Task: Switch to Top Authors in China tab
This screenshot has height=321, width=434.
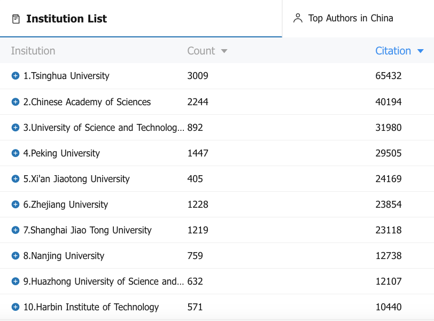Action: pos(350,18)
